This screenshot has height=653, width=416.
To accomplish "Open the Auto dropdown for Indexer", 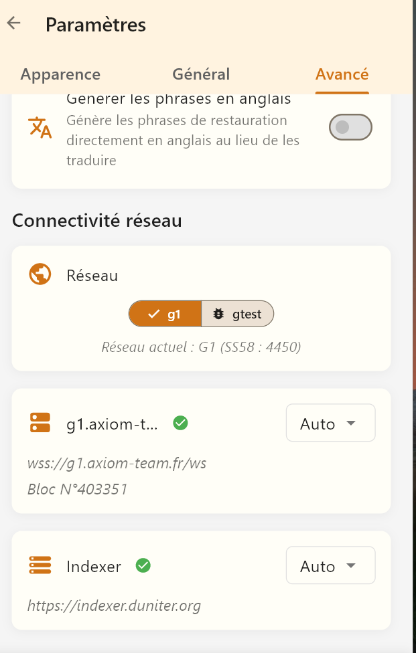I will 330,566.
